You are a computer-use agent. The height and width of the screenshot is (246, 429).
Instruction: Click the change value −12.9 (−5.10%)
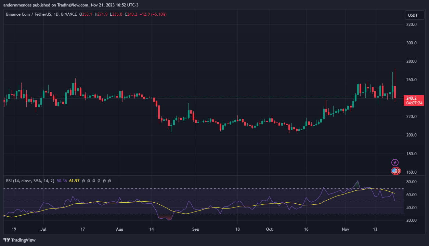click(x=153, y=14)
